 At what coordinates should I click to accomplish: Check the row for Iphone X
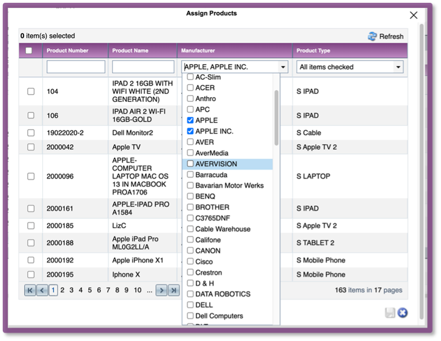(31, 274)
